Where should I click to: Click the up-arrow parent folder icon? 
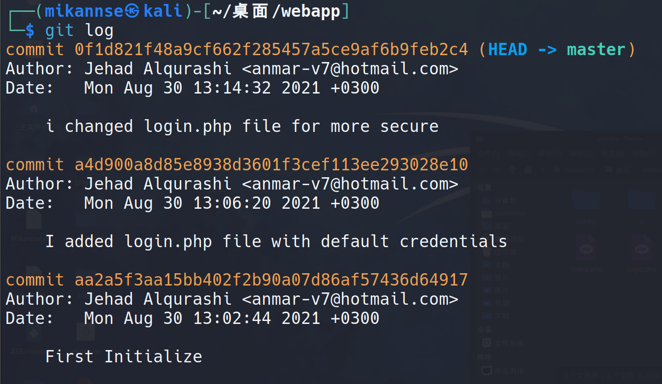tap(512, 170)
